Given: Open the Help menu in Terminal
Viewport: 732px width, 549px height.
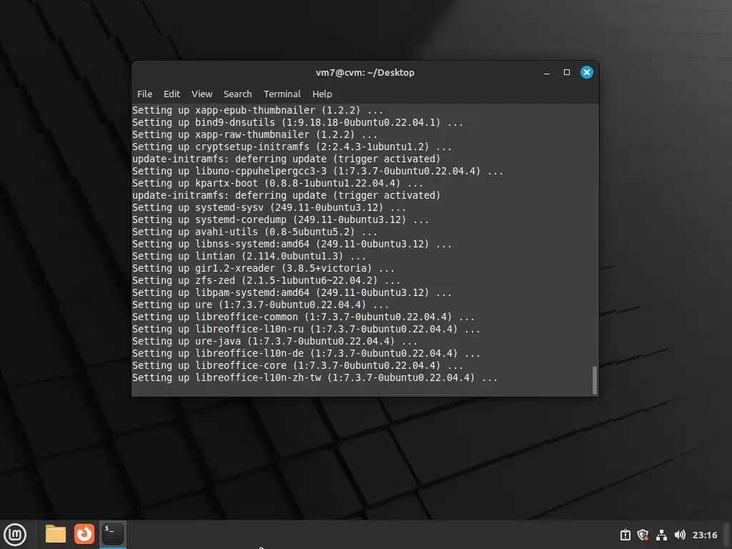Looking at the screenshot, I should (322, 94).
